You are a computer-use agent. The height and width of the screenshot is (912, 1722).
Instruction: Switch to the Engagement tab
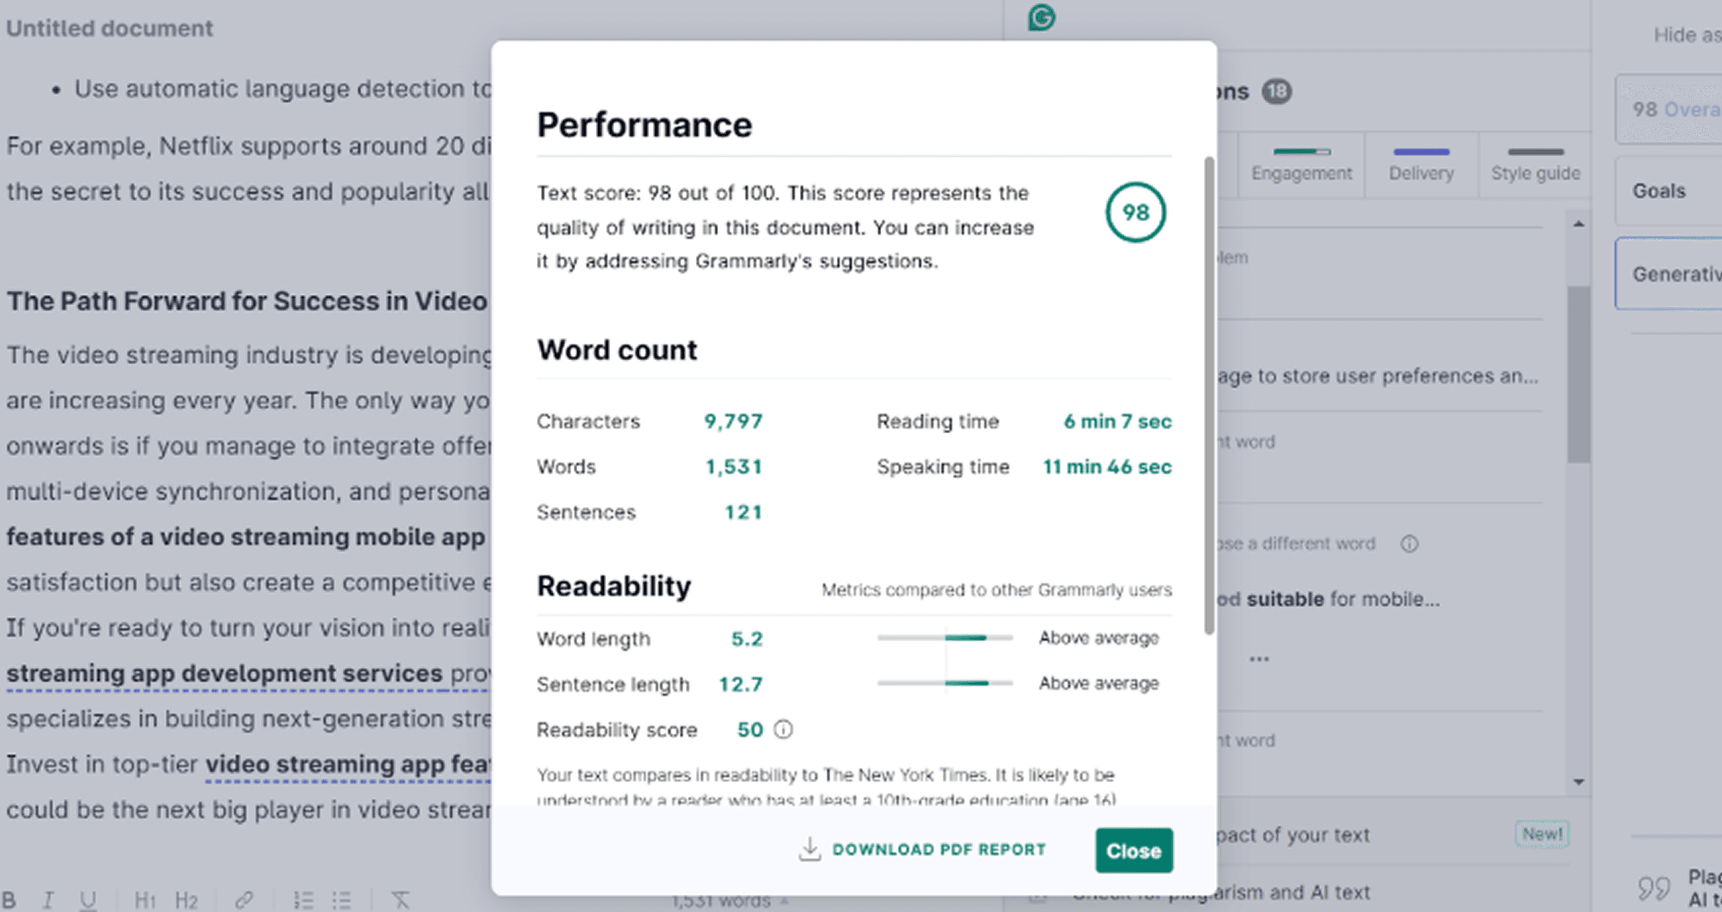(x=1302, y=165)
